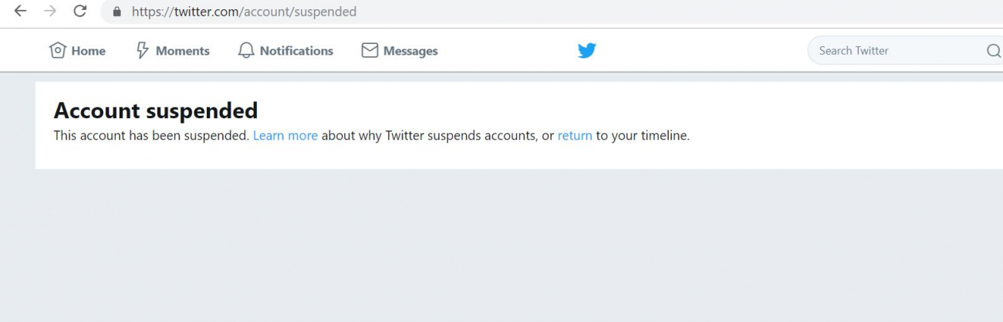Open Notifications via its text label
This screenshot has height=322, width=1003.
(x=296, y=51)
